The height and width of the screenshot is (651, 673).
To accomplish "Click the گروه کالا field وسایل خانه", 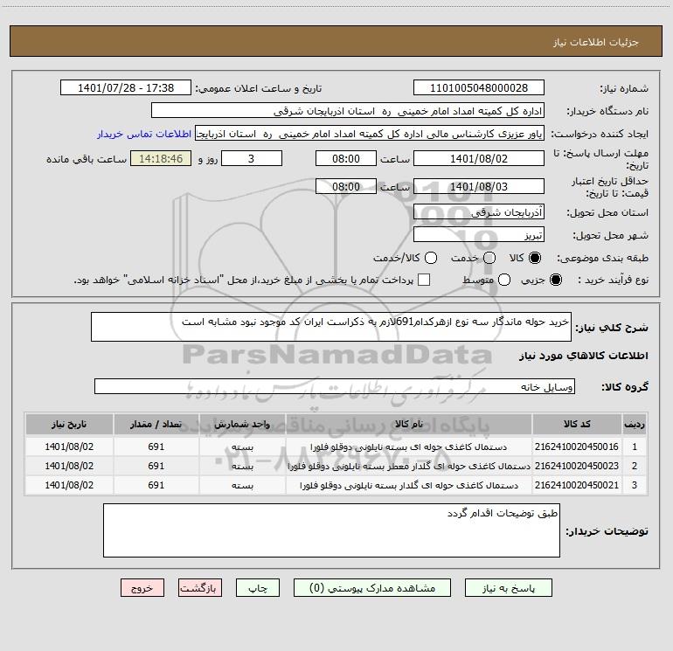I will (335, 386).
